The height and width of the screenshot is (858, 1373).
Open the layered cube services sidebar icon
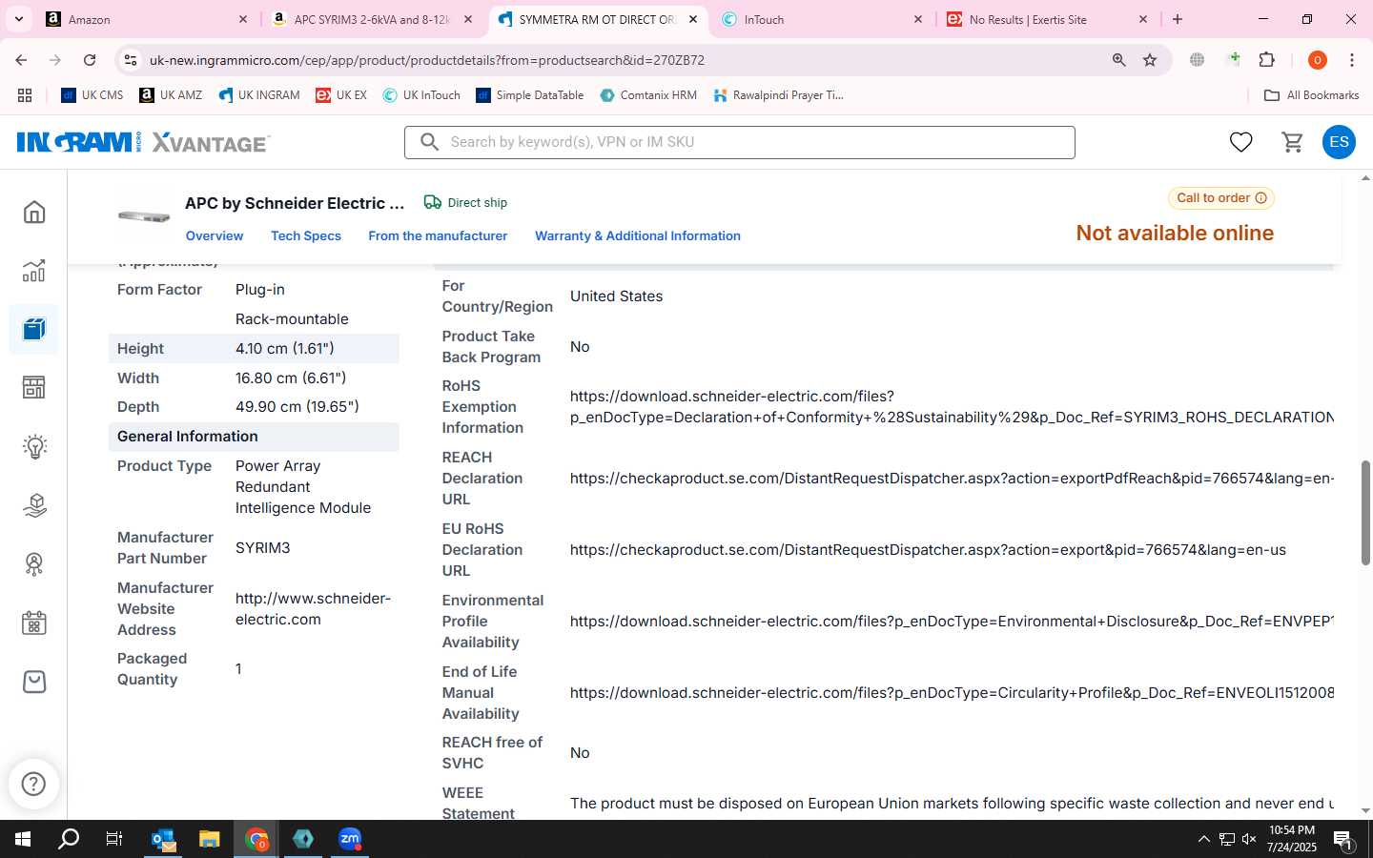click(34, 505)
